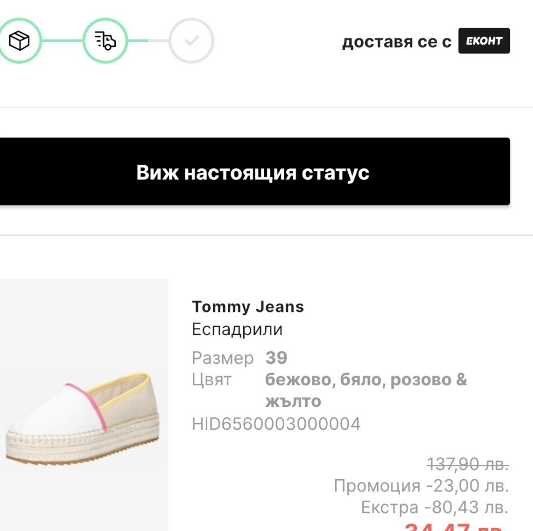Click the delivery truck step icon
Screen dimensions: 533x531
105,41
